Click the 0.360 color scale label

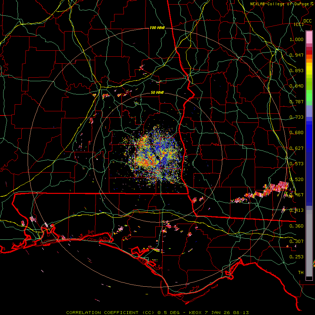tap(296, 226)
